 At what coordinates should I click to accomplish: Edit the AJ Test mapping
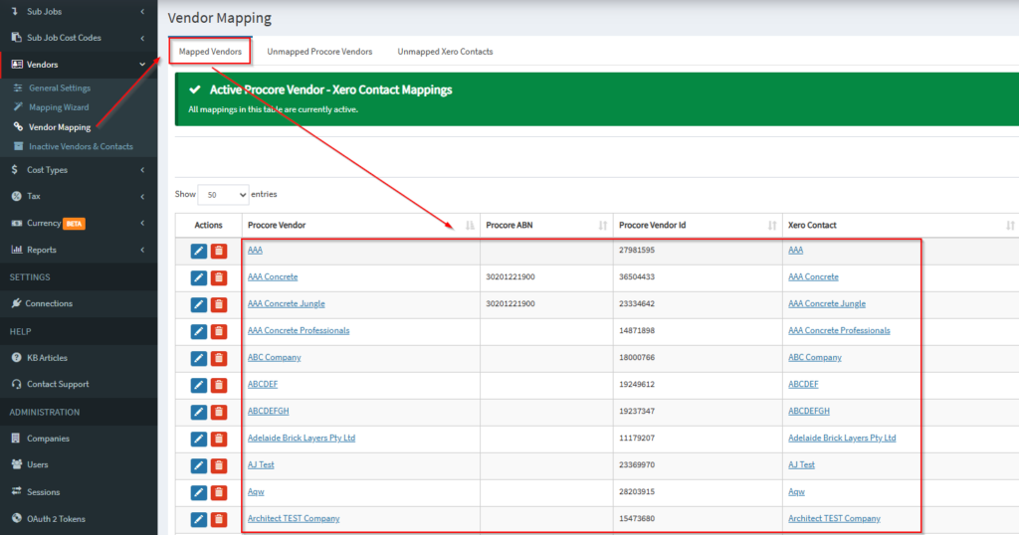click(199, 465)
